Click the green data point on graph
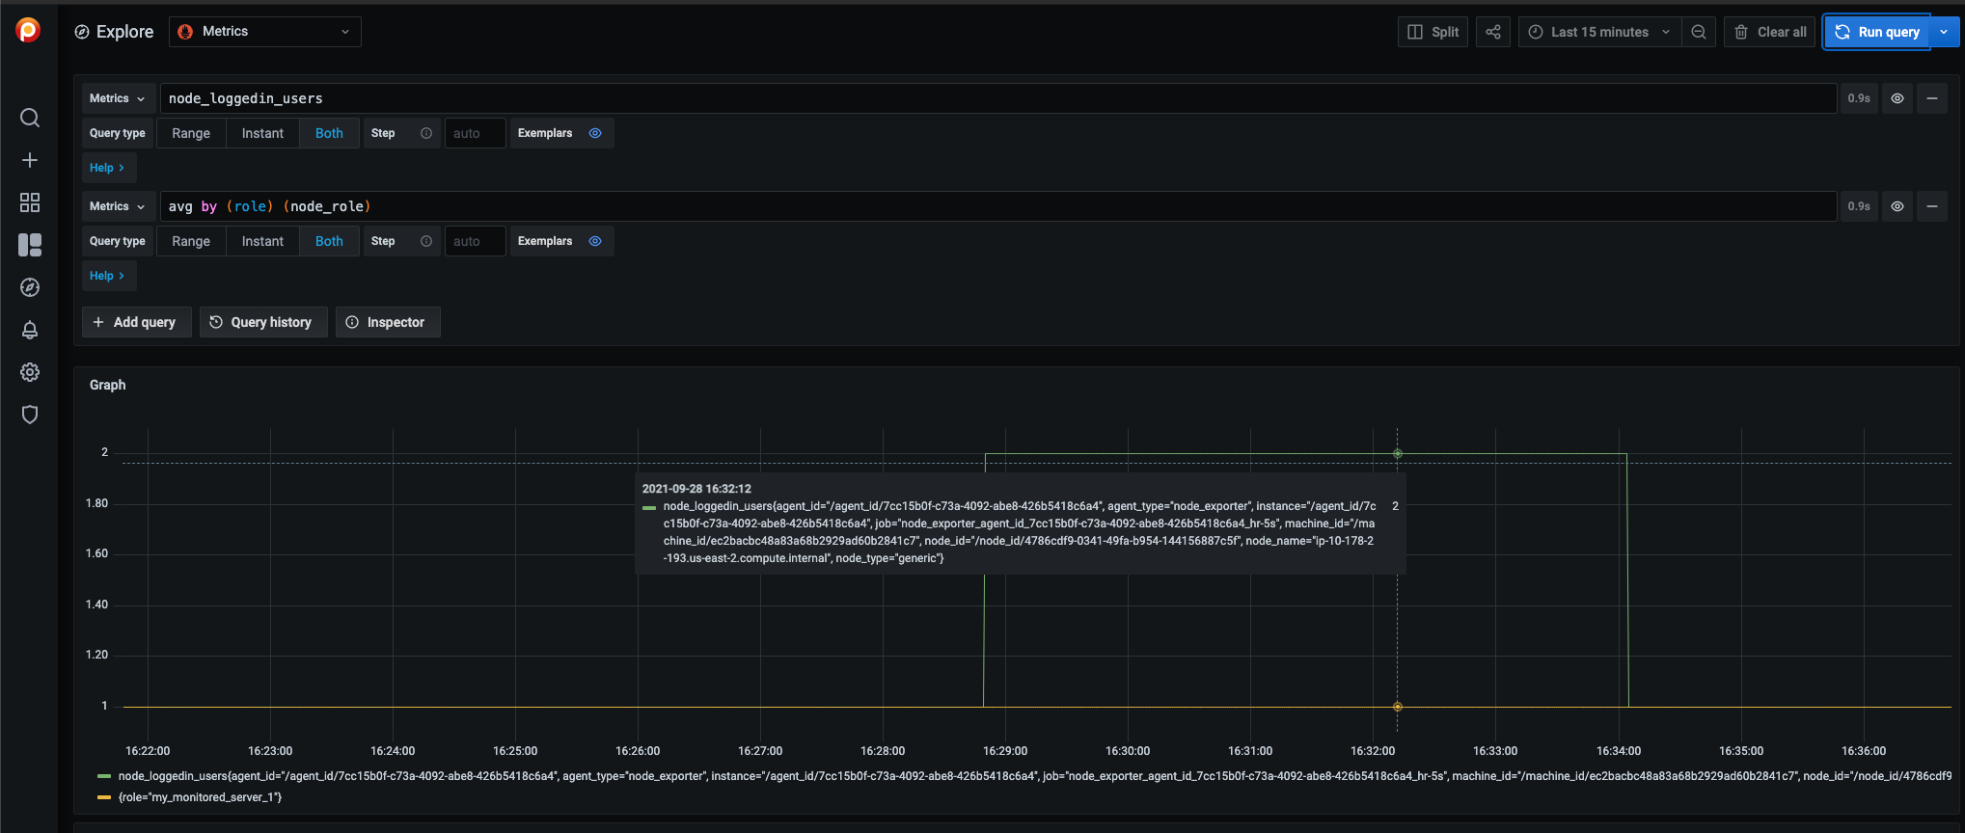The image size is (1965, 833). point(1397,453)
